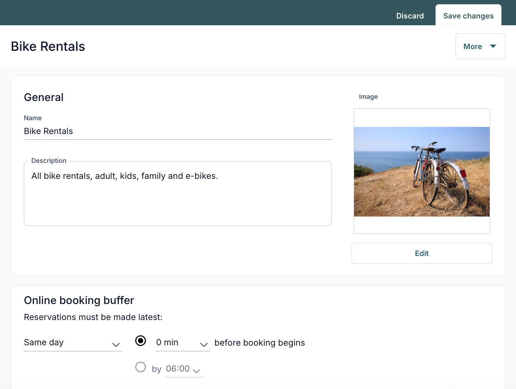Image resolution: width=516 pixels, height=389 pixels.
Task: Click the More dropdown caret icon
Action: coord(493,46)
